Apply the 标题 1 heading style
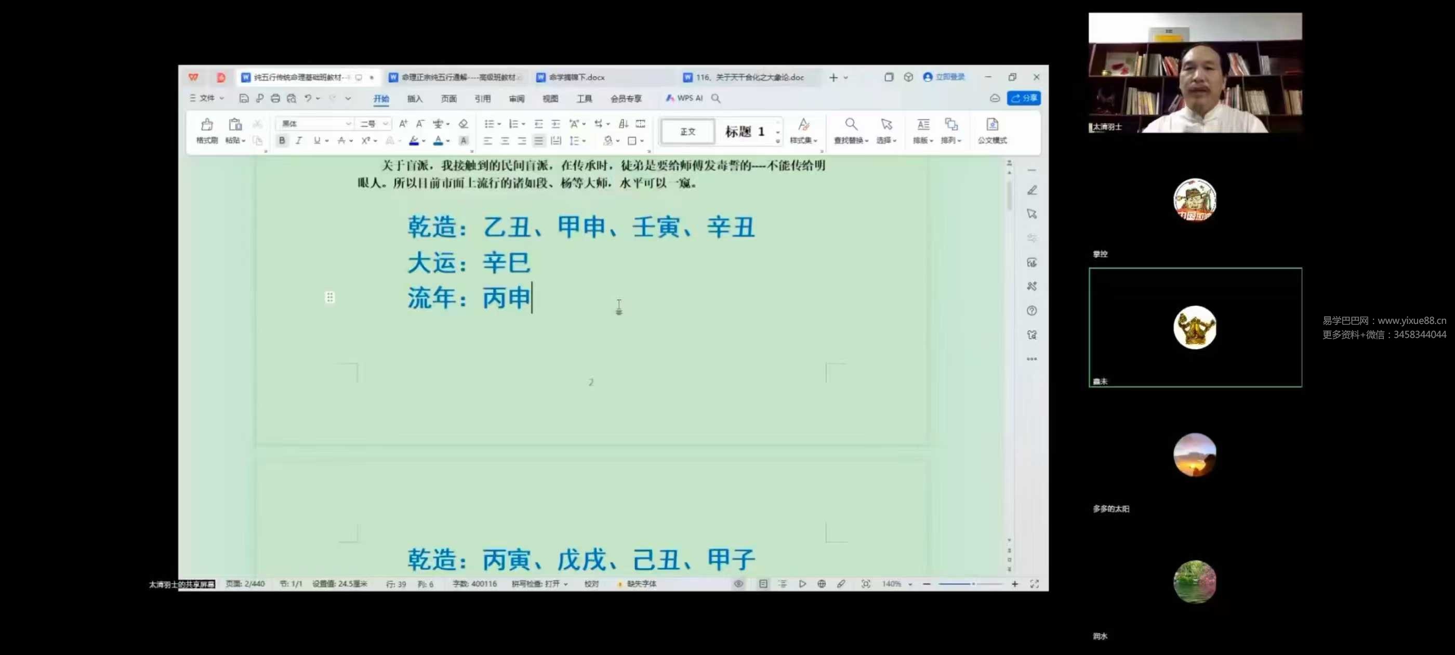This screenshot has width=1455, height=655. [745, 132]
